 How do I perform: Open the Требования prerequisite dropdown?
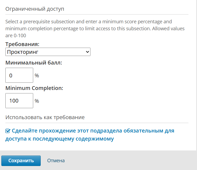point(48,52)
